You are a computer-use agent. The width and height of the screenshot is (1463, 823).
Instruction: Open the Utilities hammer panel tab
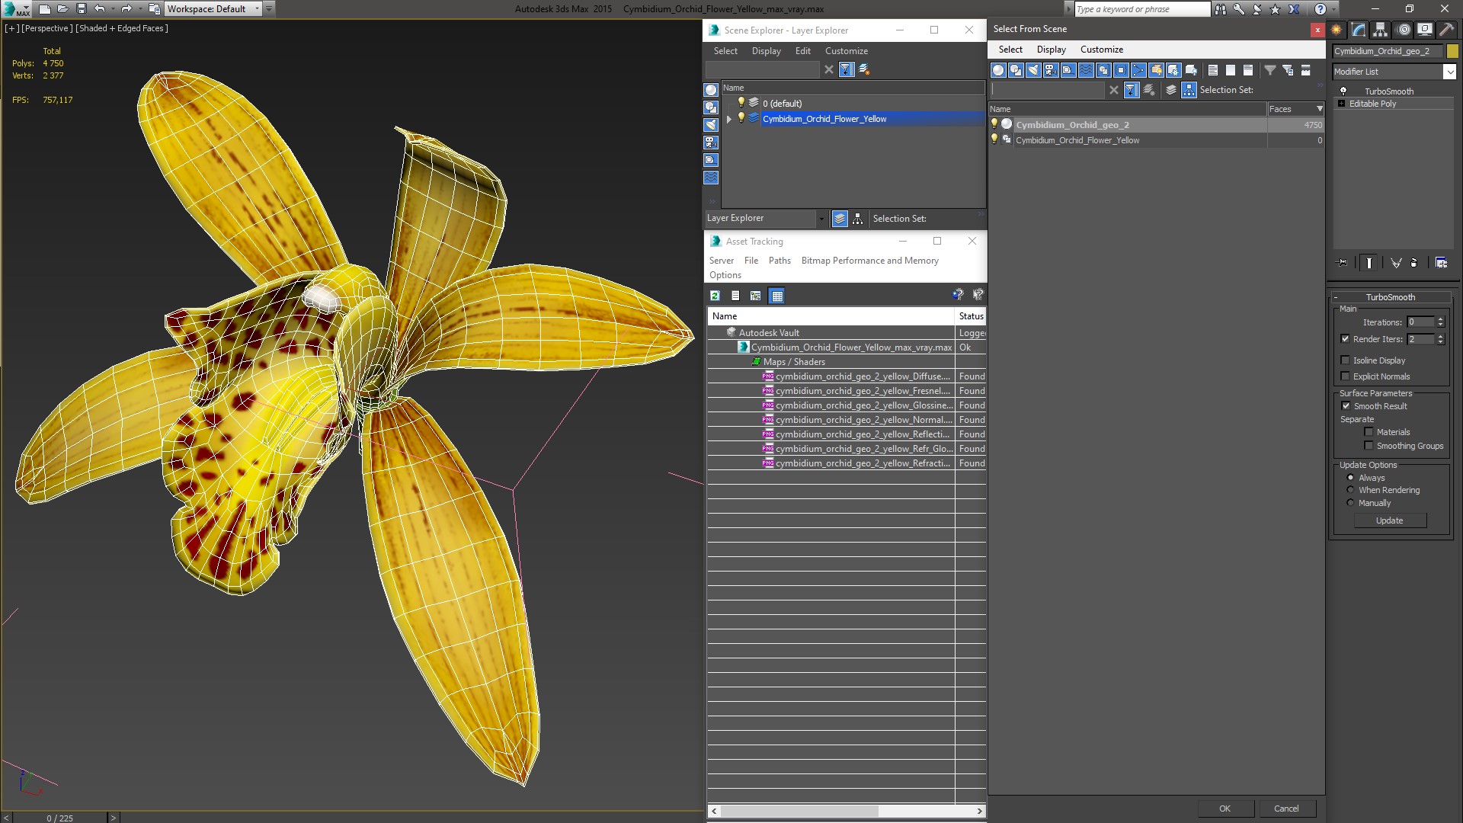pos(1446,30)
